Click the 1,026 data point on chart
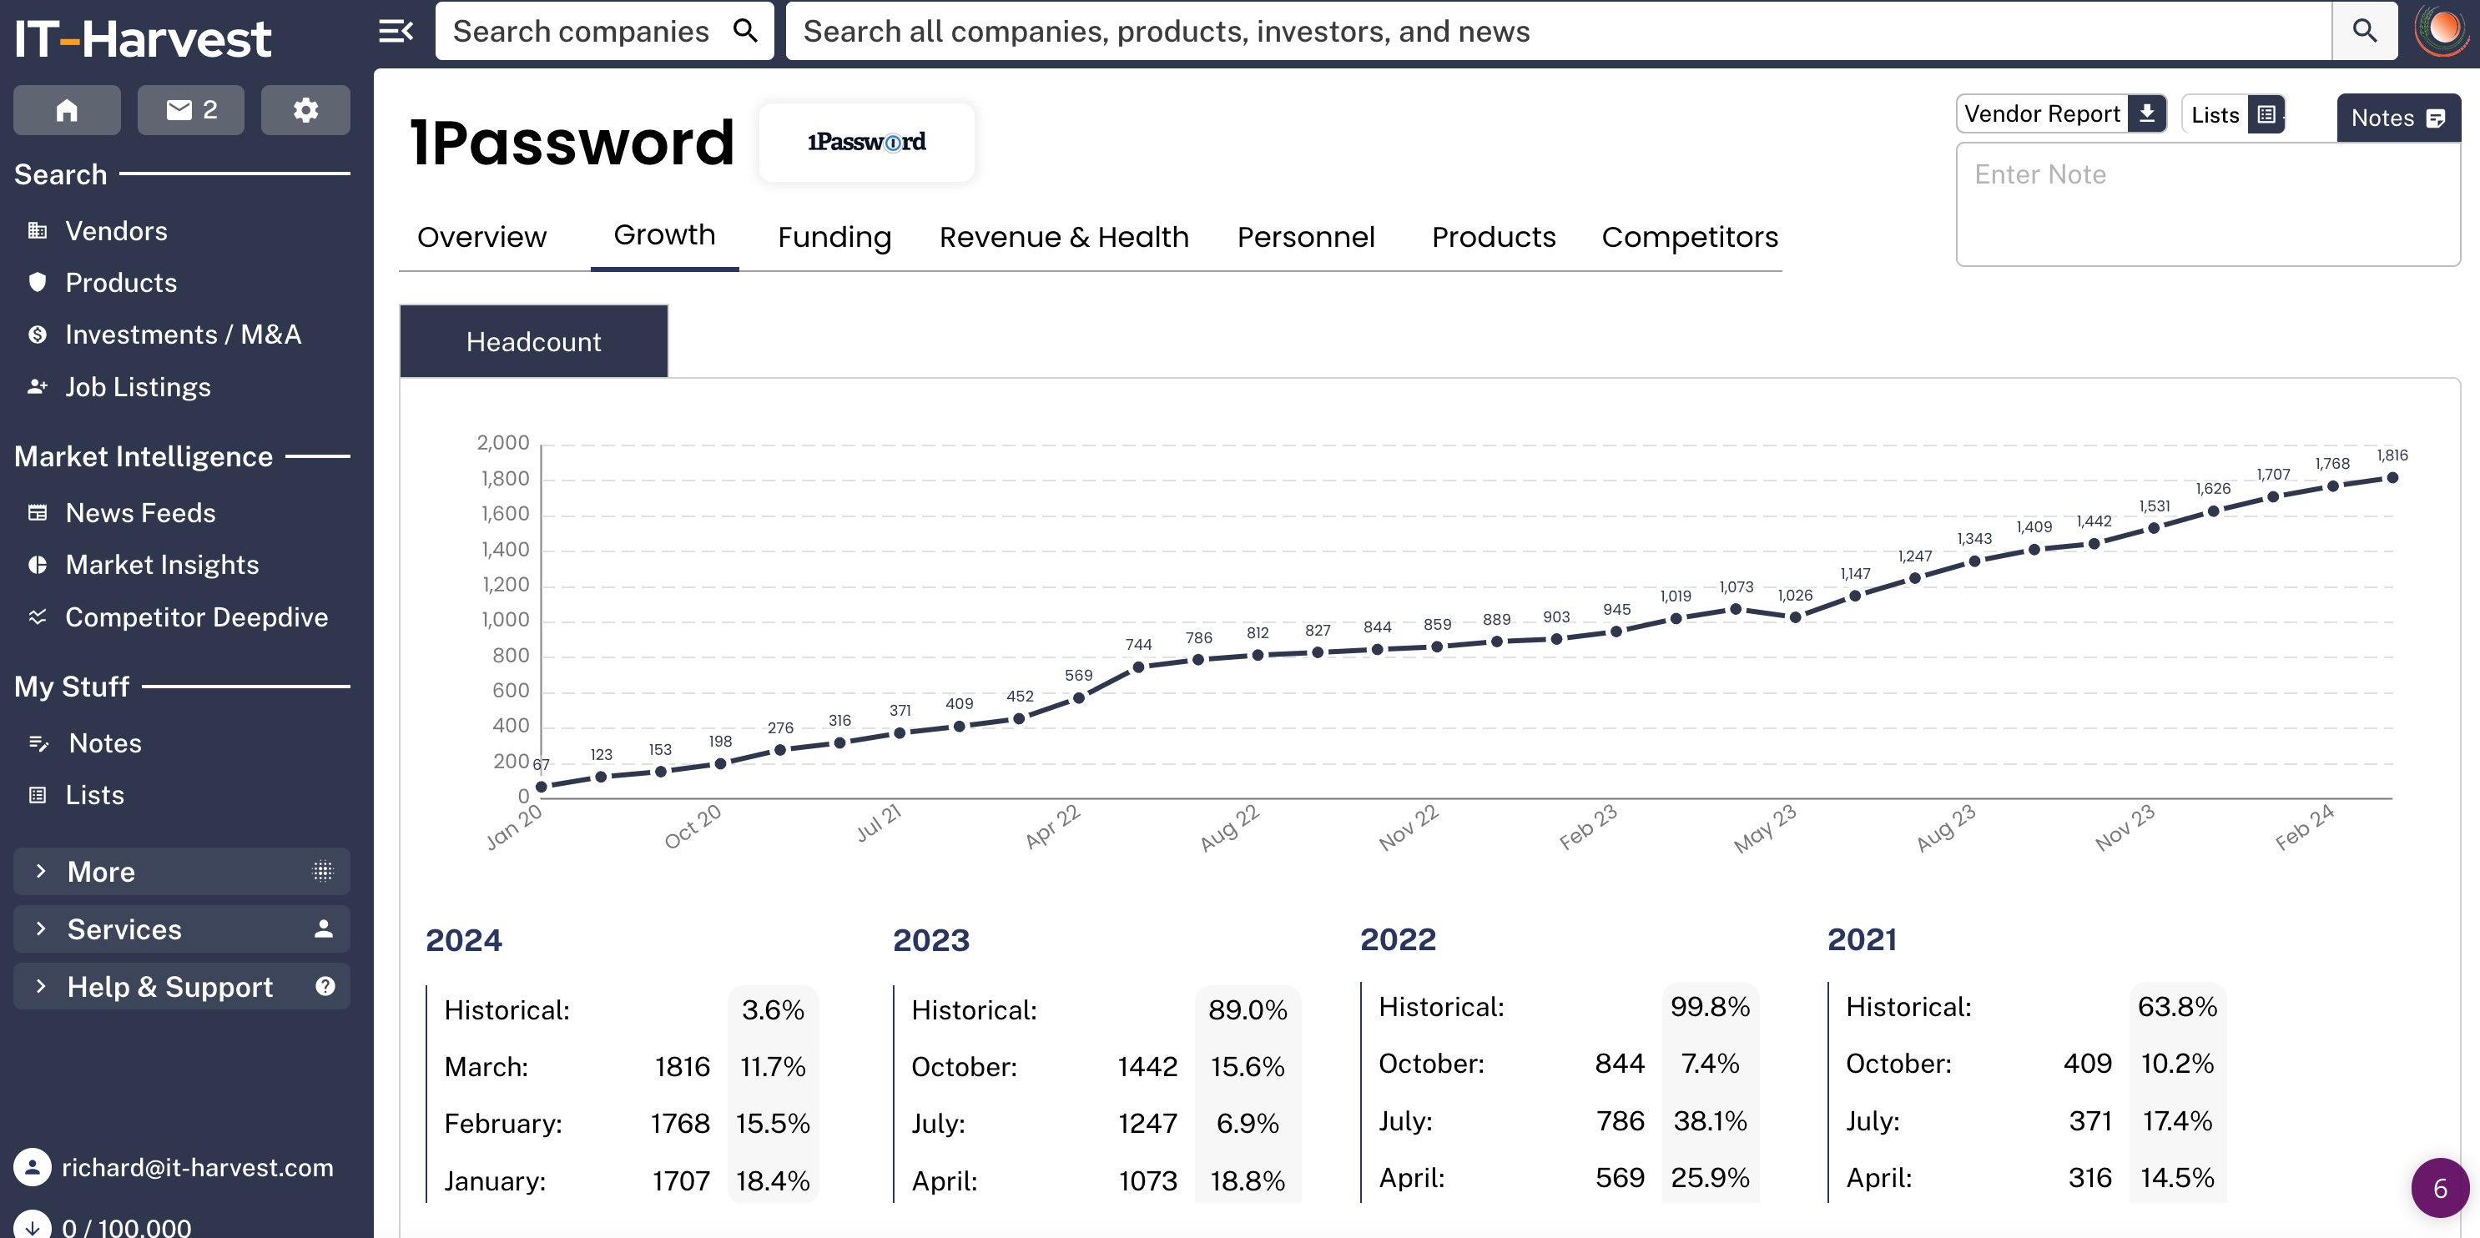This screenshot has width=2480, height=1238. (1795, 617)
